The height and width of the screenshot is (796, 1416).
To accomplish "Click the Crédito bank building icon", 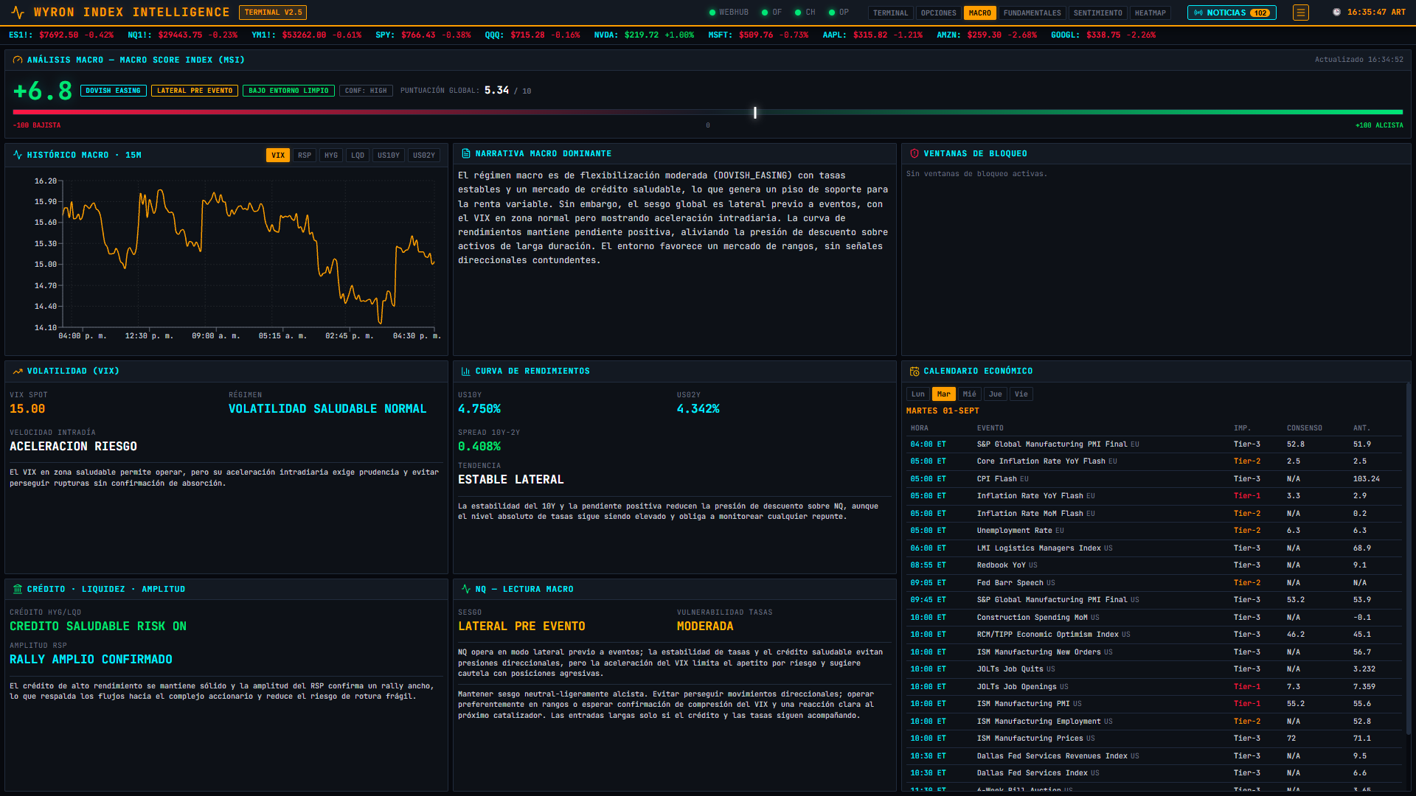I will pos(18,589).
